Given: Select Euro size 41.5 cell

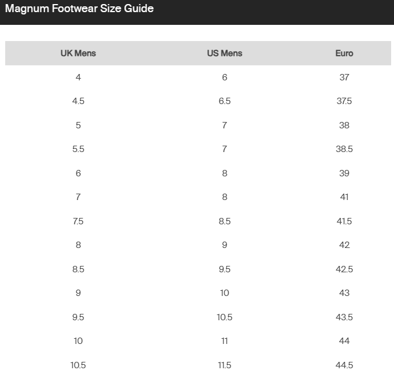Looking at the screenshot, I should [344, 221].
